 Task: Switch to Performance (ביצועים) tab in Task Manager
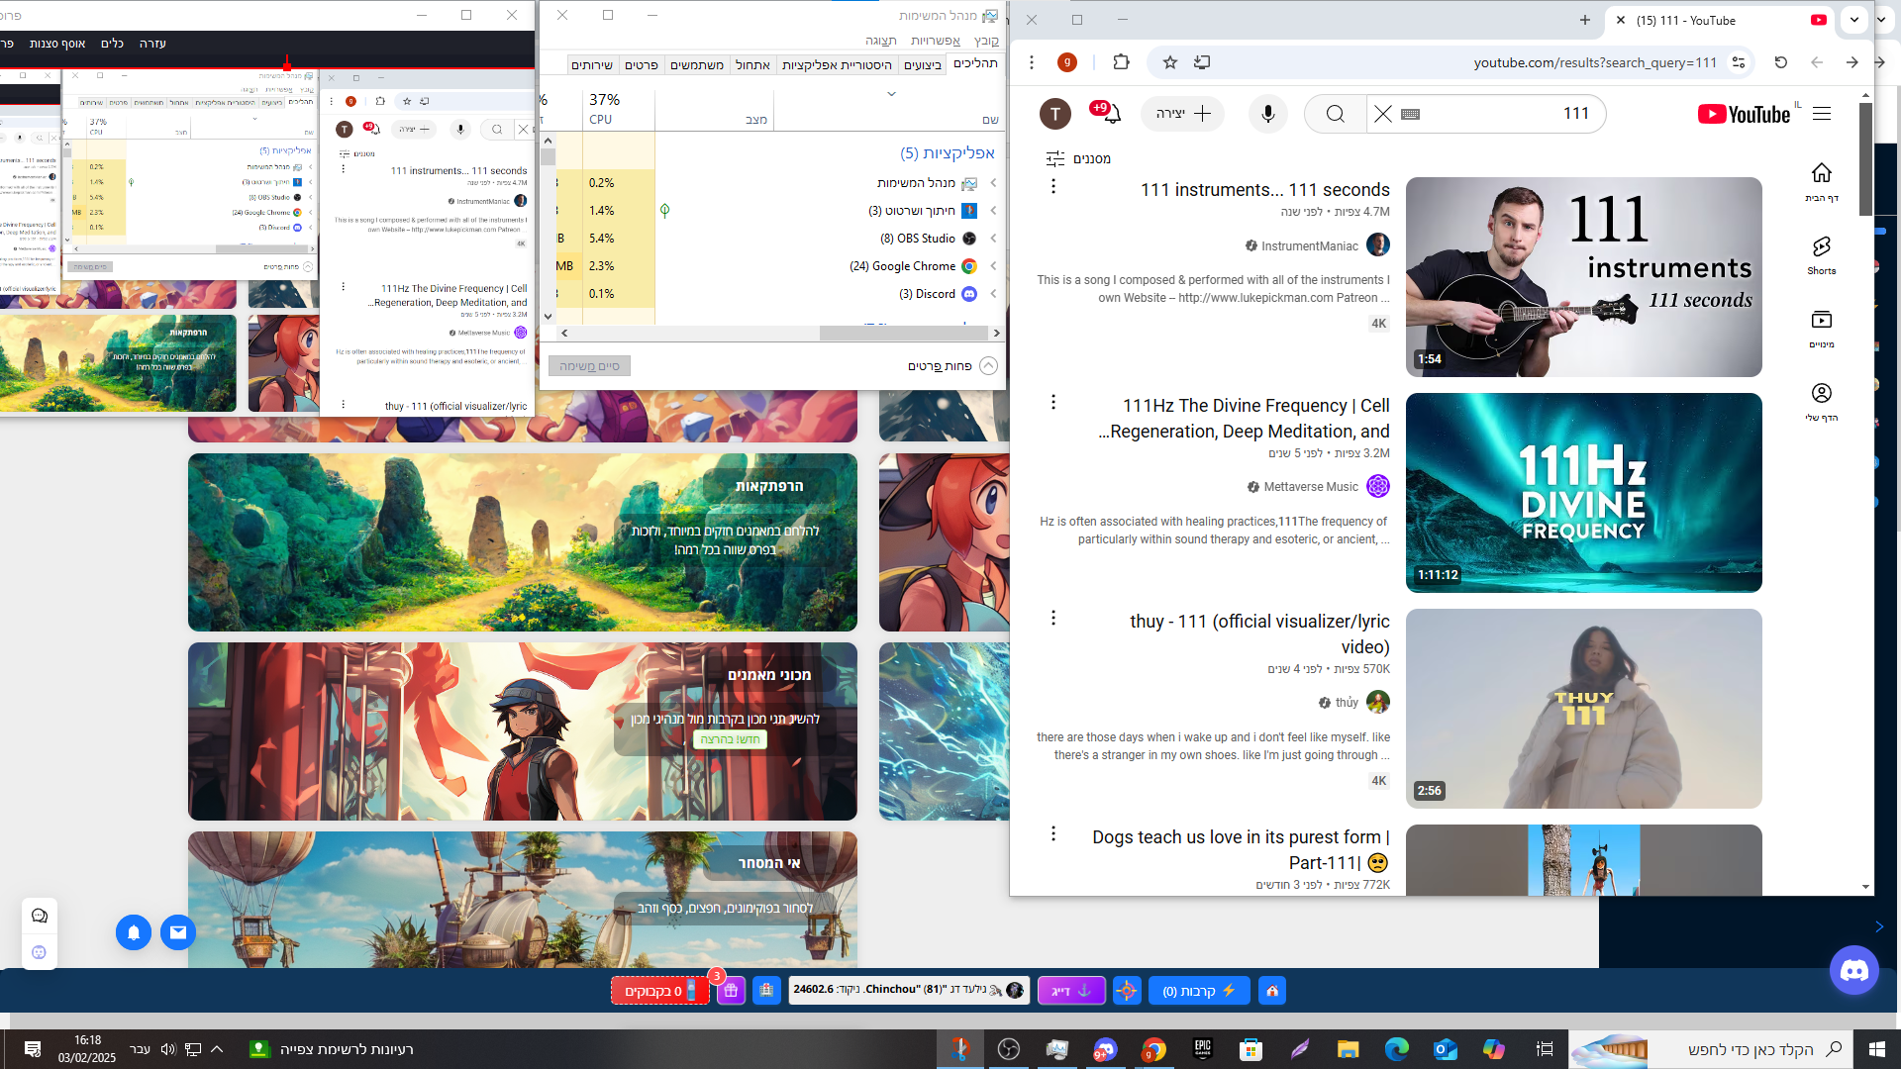click(x=923, y=64)
